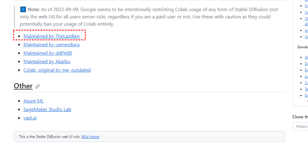Go to Wiki Home in footer
308x154 pixels.
90,137
